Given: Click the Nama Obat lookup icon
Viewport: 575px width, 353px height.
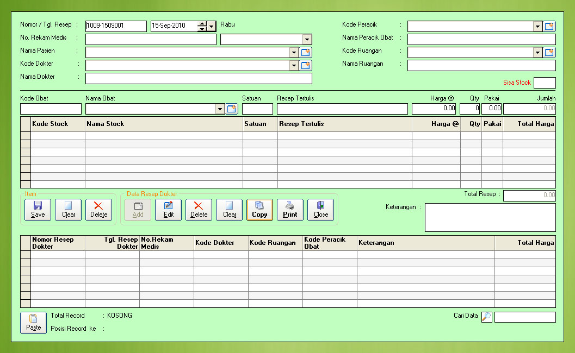Looking at the screenshot, I should pyautogui.click(x=232, y=109).
